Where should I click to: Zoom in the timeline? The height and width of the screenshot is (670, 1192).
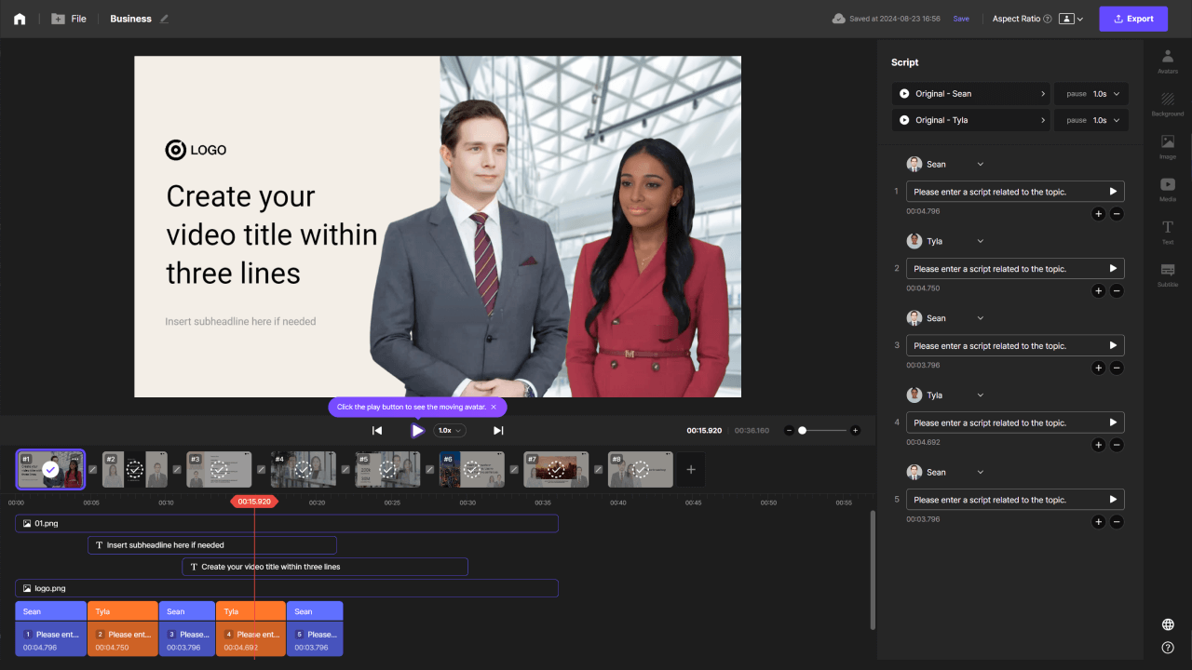pos(855,431)
